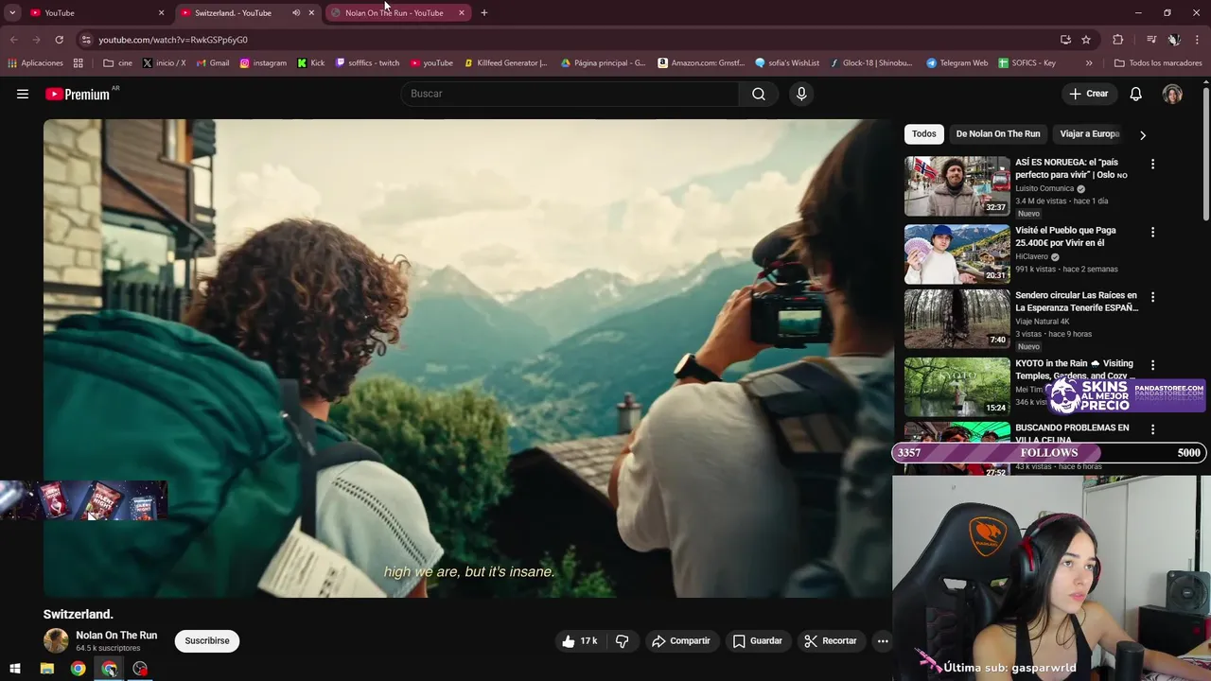Open a new browser tab
Image resolution: width=1211 pixels, height=681 pixels.
483,12
